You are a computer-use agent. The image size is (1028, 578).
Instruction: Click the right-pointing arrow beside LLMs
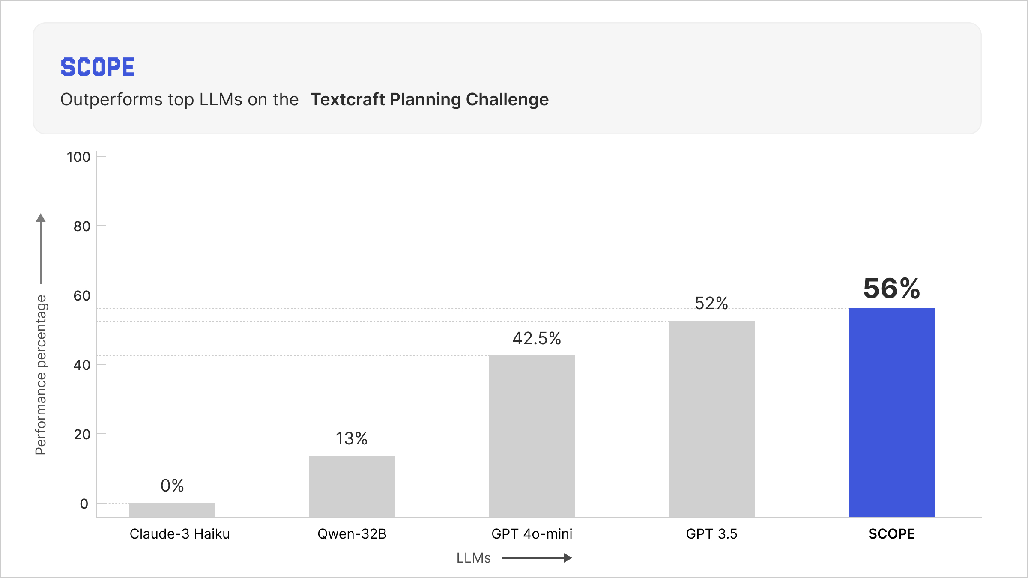point(537,558)
